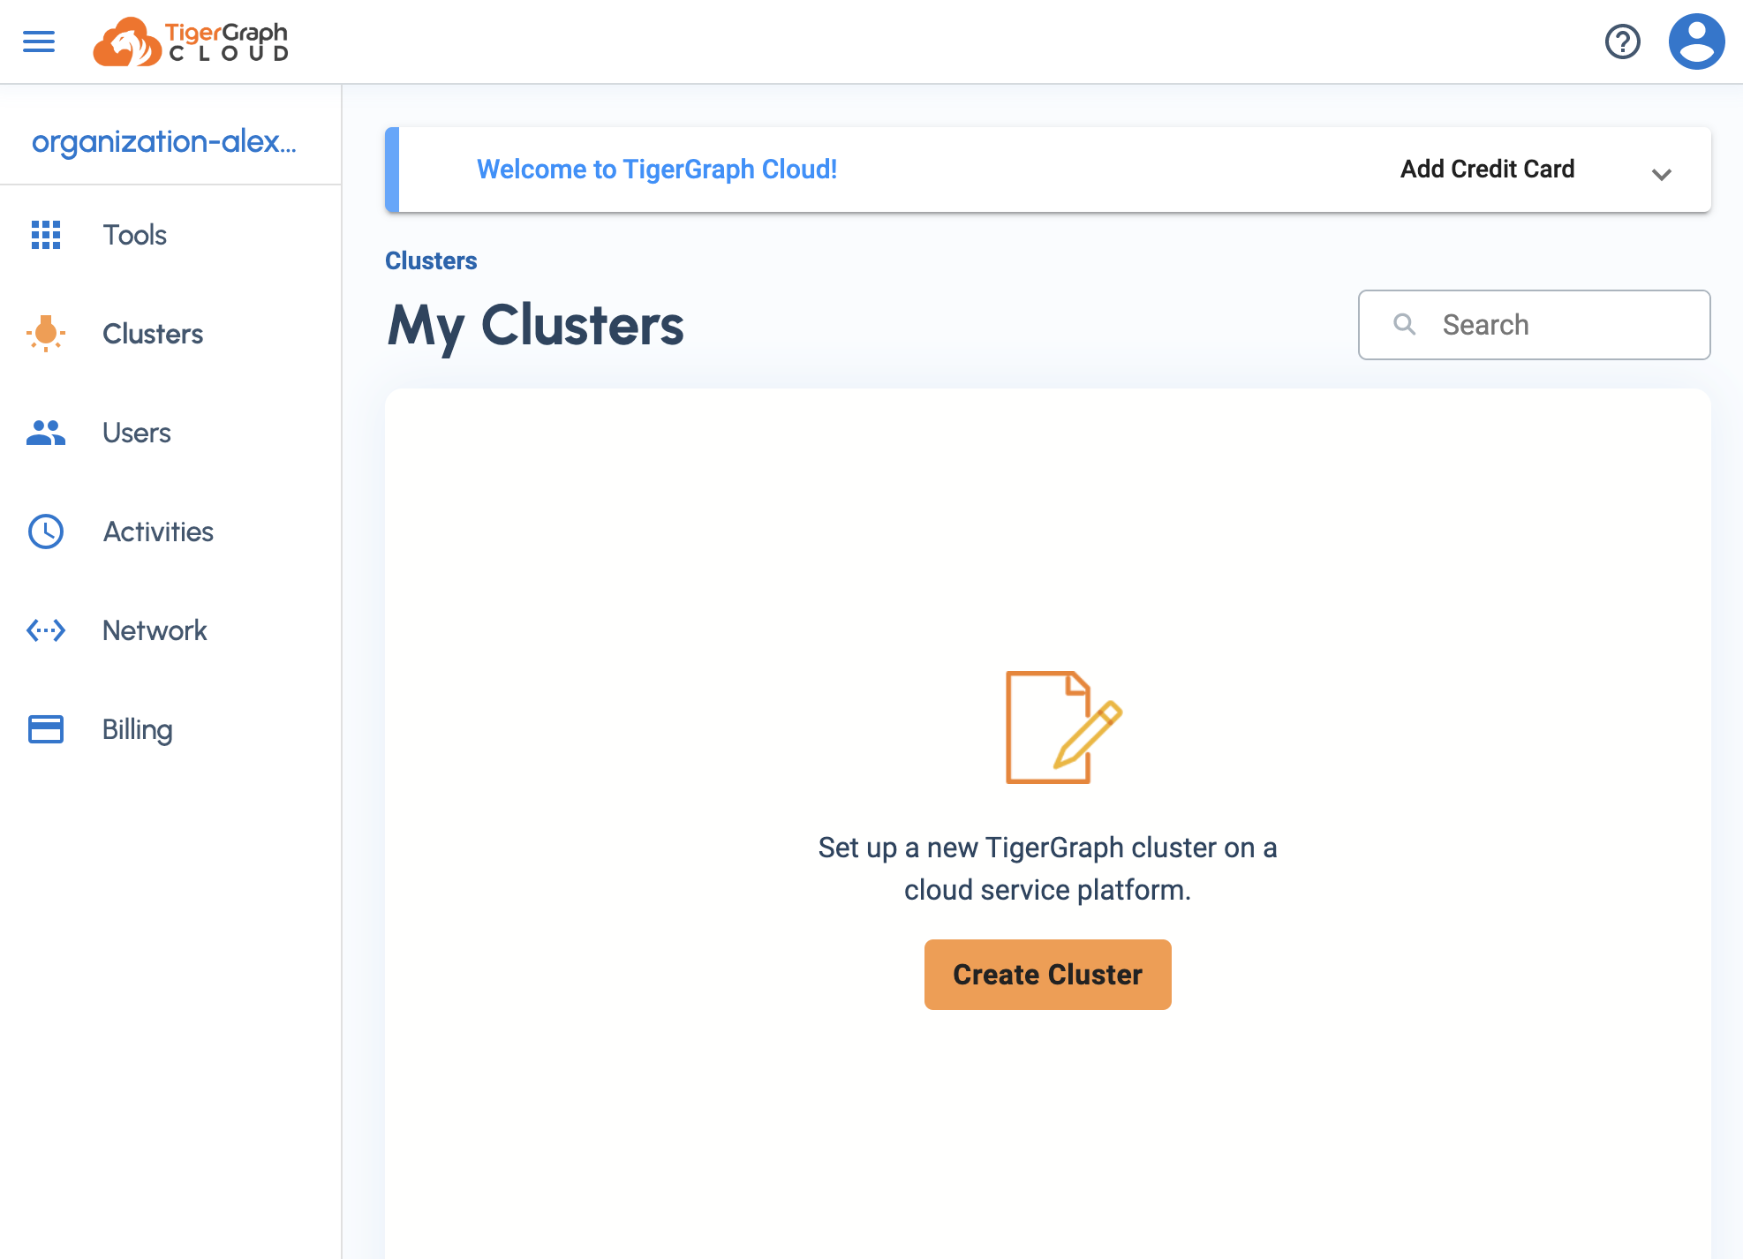Click the Network arrows icon

(46, 630)
